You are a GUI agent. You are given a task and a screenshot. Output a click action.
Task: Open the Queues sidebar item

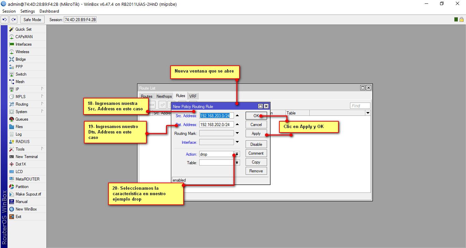(x=22, y=119)
